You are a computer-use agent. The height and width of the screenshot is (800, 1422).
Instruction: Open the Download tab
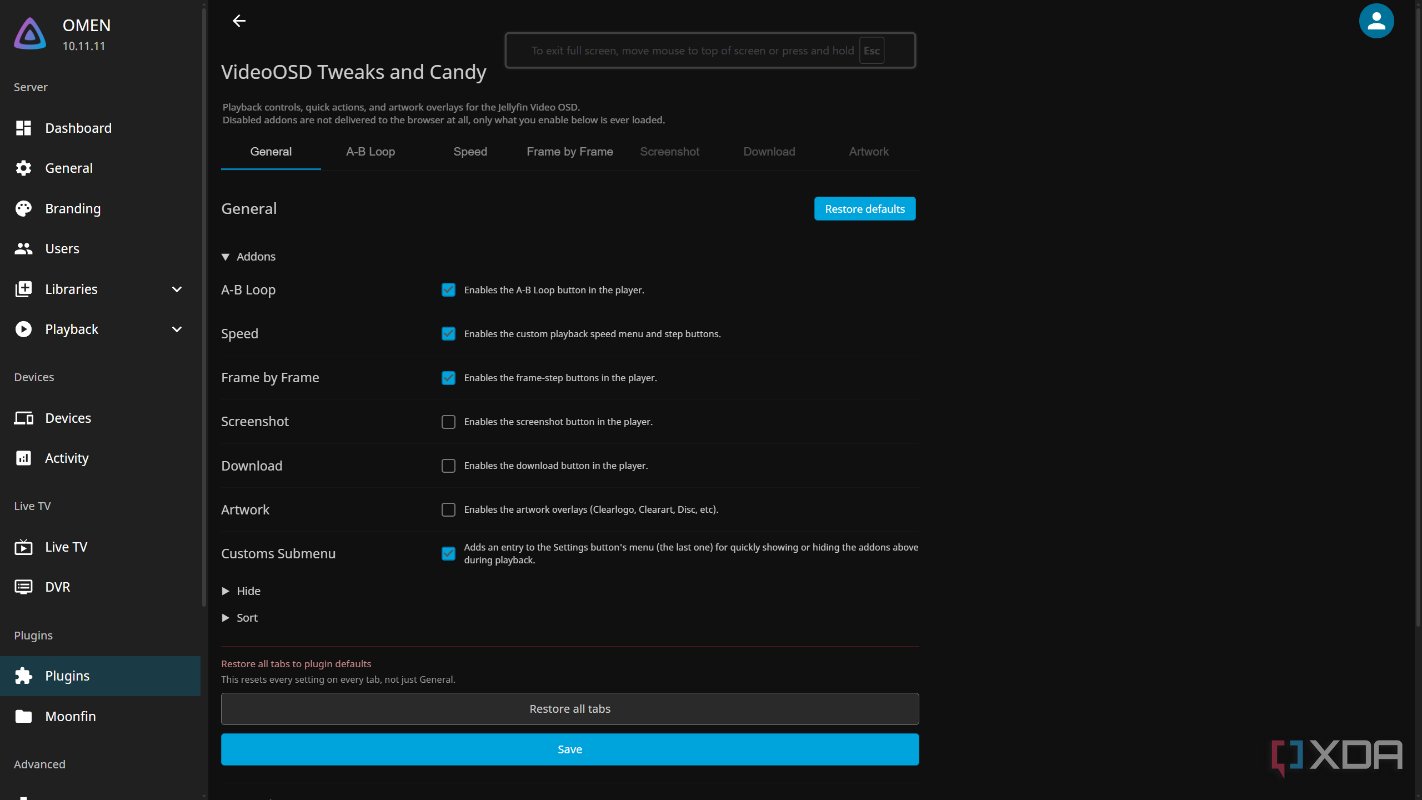(769, 152)
